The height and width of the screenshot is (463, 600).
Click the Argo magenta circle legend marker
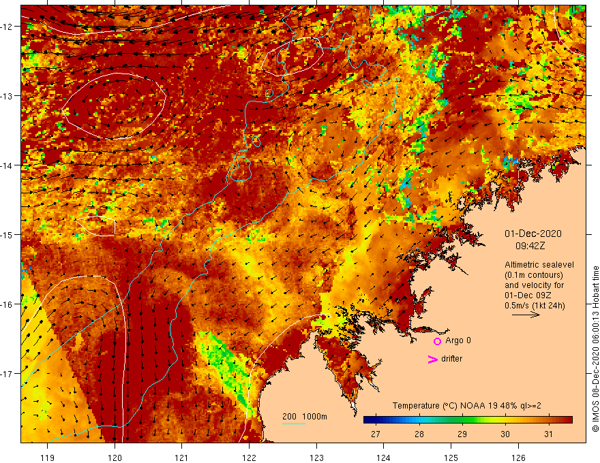tap(437, 341)
